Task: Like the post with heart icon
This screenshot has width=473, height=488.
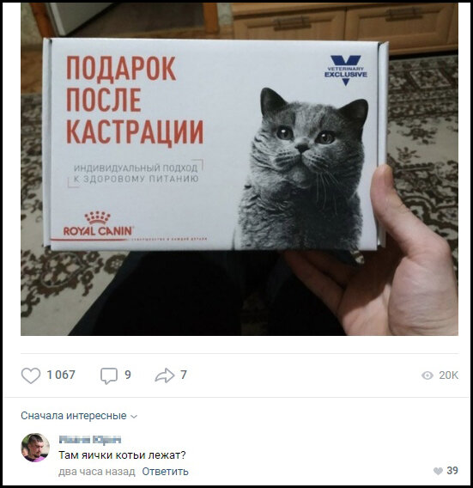Action: coord(31,375)
